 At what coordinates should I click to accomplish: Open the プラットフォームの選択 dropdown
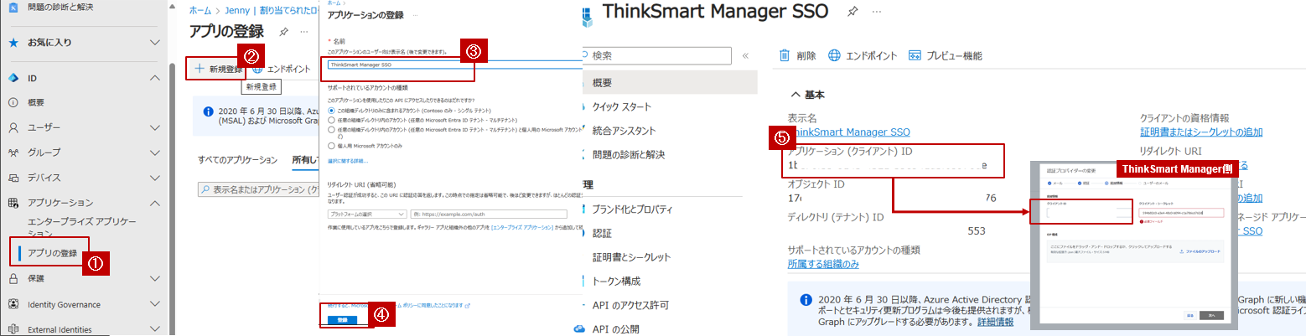coord(366,214)
